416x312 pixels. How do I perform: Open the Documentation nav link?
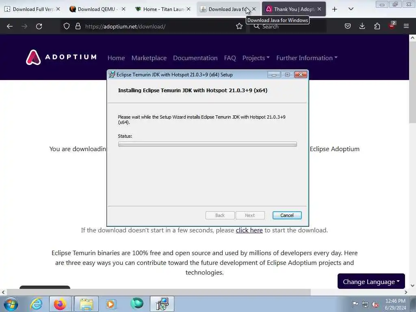tap(195, 58)
